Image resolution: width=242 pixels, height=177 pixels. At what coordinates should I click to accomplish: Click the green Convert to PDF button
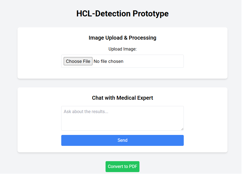point(122,167)
